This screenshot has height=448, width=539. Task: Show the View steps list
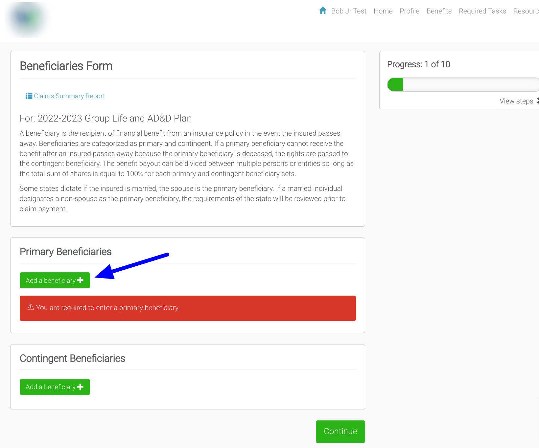tap(516, 101)
